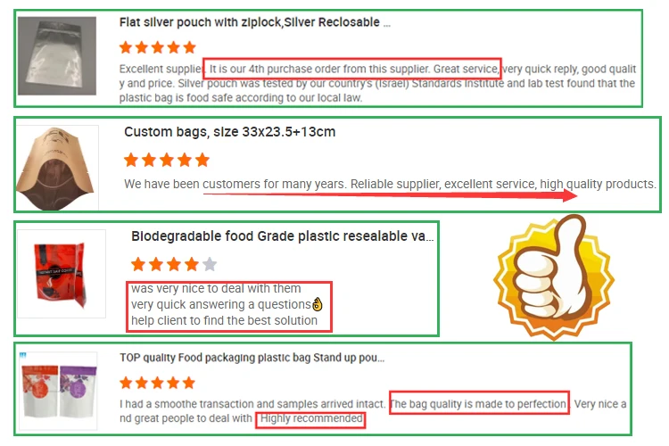Click the red arrow under Custom bags review

click(390, 195)
